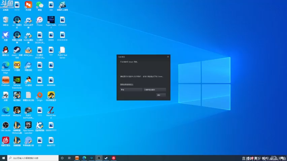Open the image file named 11111
This screenshot has height=161, width=287.
coord(17,6)
